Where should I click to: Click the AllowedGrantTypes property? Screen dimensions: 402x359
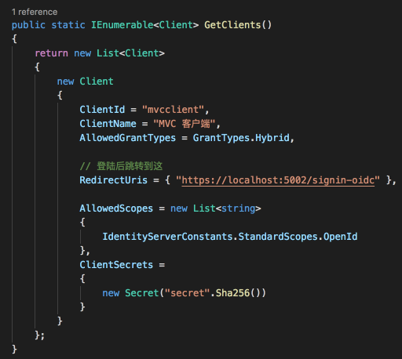[127, 138]
